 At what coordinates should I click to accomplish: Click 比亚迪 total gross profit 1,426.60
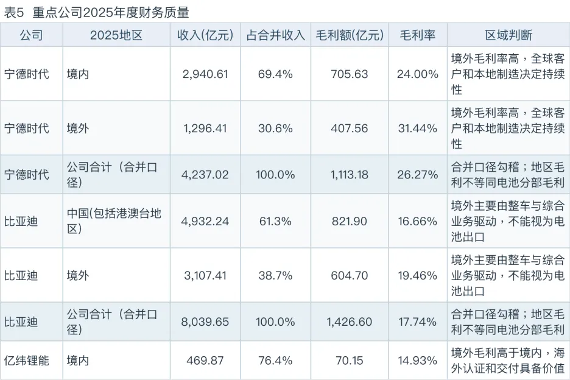350,322
